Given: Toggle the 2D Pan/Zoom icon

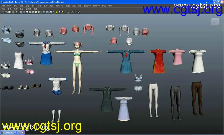Looking at the screenshot, I should (16, 12).
